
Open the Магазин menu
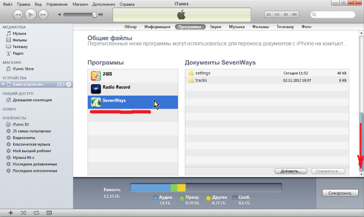click(81, 4)
